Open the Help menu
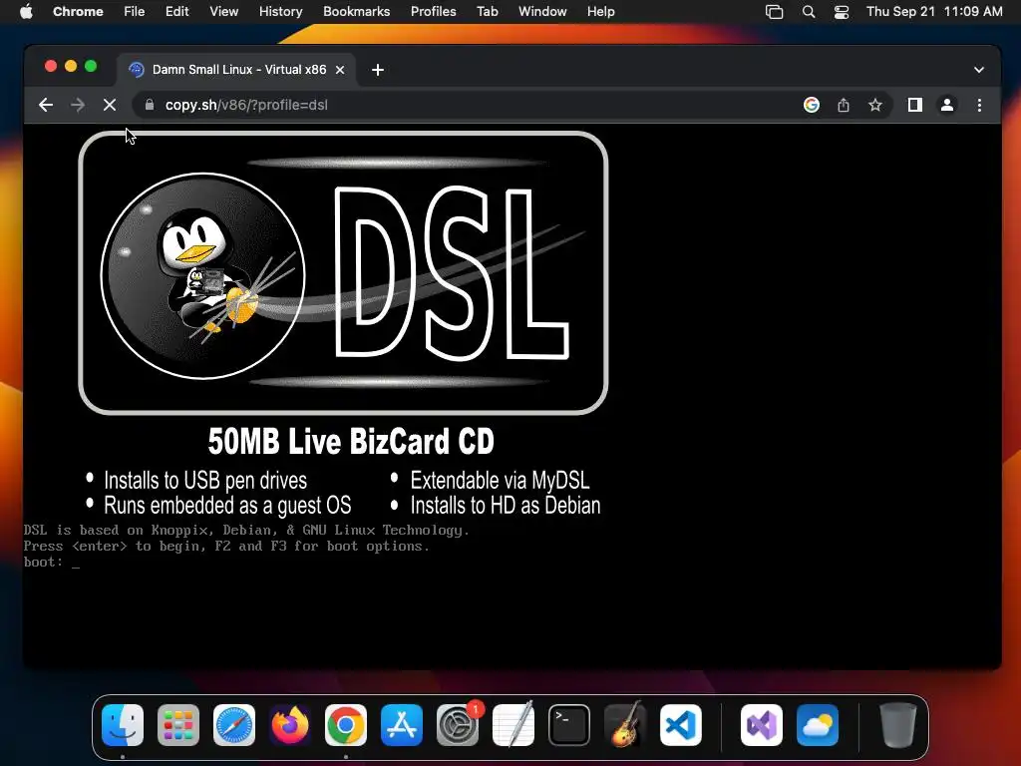The image size is (1021, 766). click(600, 11)
